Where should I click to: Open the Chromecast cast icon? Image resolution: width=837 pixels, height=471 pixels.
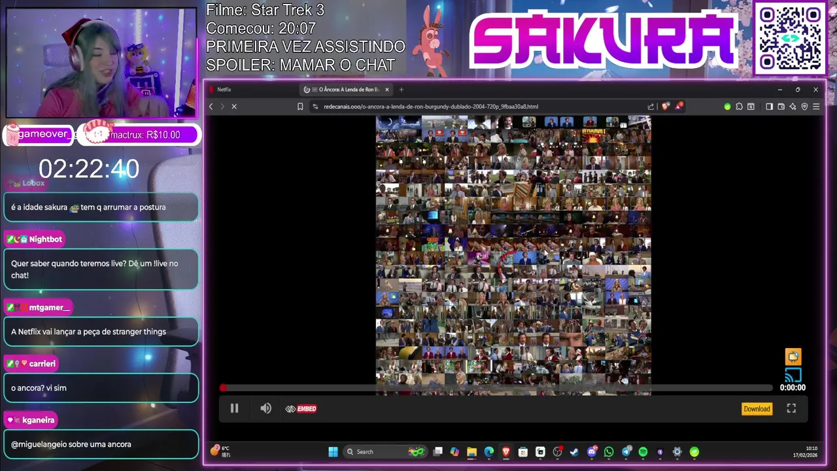tap(793, 375)
